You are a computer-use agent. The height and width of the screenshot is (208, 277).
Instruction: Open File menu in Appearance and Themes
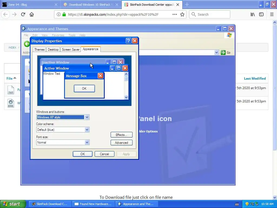pos(26,35)
